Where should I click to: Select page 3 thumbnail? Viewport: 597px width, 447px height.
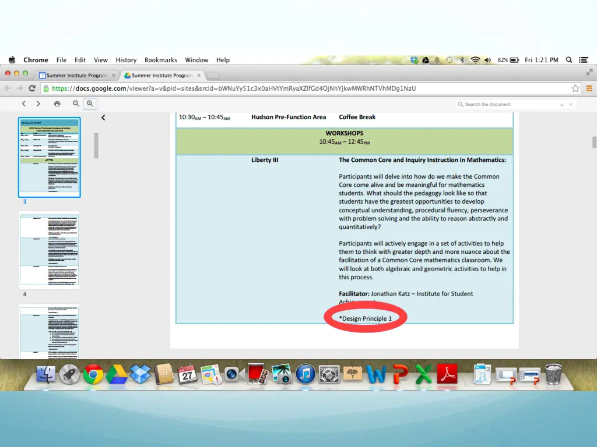(50, 157)
